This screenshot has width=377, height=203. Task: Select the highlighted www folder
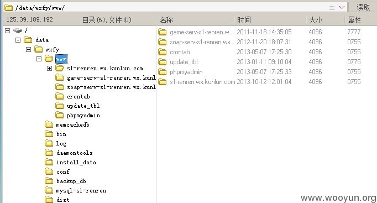tap(61, 59)
